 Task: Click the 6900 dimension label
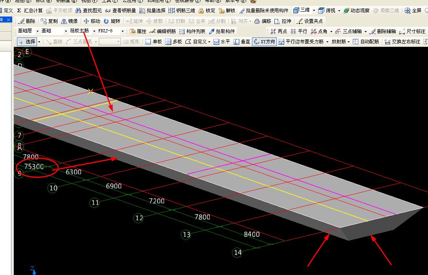(114, 186)
